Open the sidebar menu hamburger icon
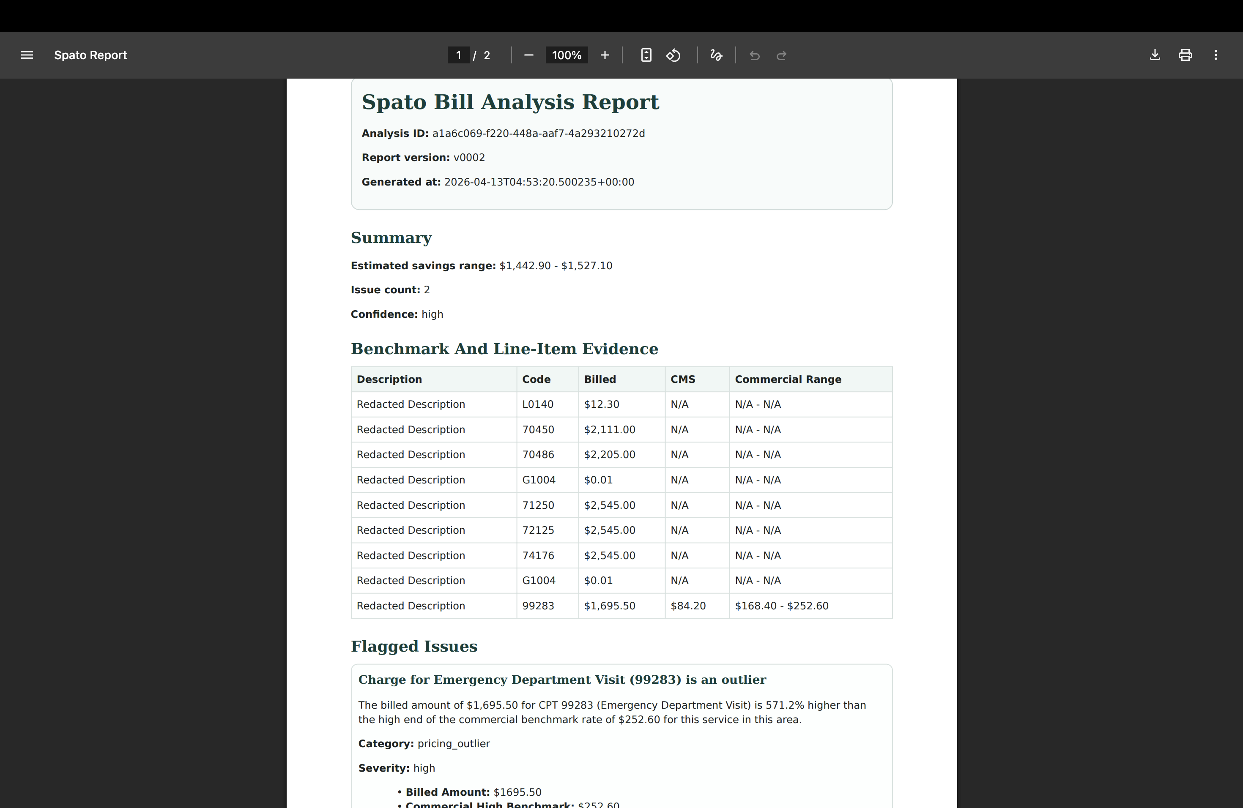Viewport: 1243px width, 808px height. click(x=27, y=55)
